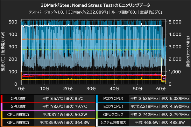Click the yellow CPU消費電力 color swatch

click(2, 115)
